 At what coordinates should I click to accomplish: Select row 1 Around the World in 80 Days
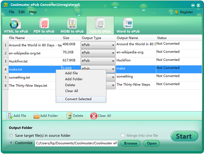(35, 45)
